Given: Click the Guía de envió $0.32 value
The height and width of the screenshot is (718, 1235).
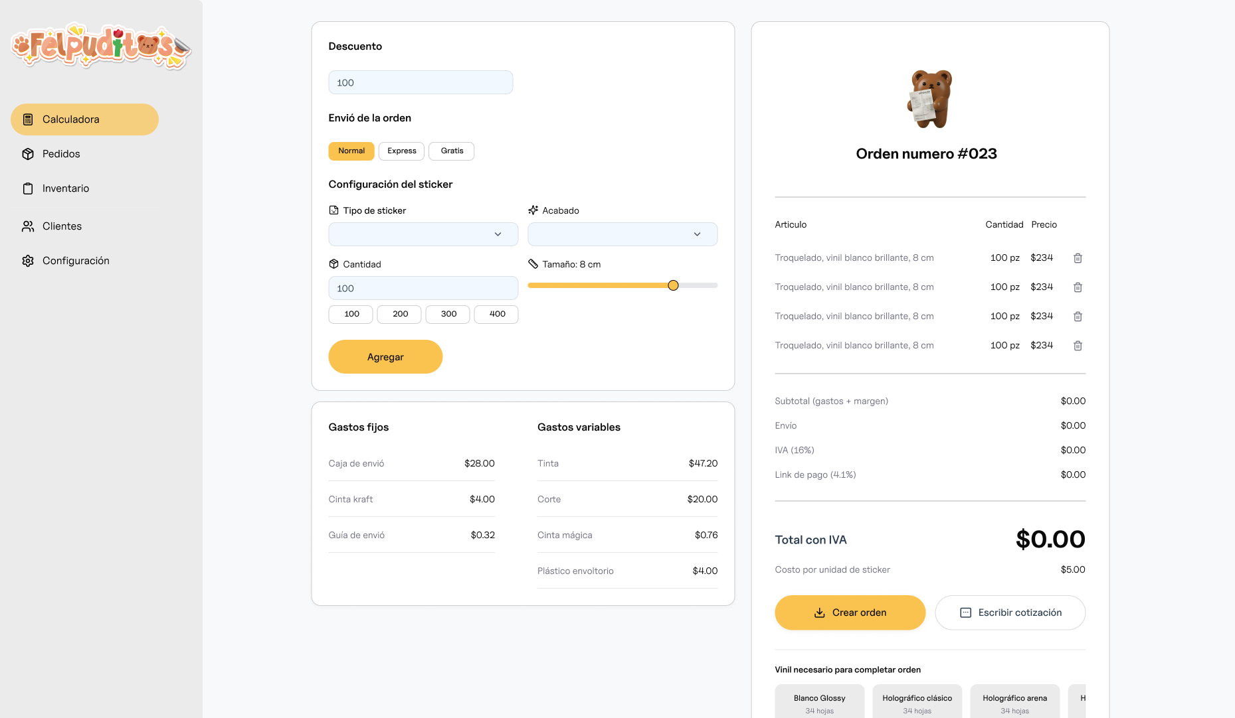Looking at the screenshot, I should pyautogui.click(x=482, y=535).
